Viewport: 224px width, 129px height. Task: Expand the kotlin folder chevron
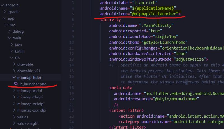pyautogui.click(x=12, y=51)
